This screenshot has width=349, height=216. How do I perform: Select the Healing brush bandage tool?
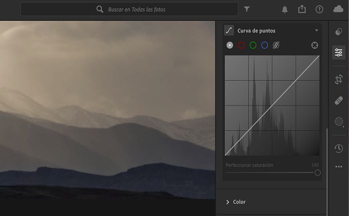pyautogui.click(x=339, y=101)
